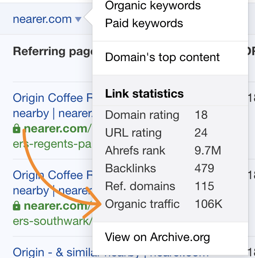Expand the nearer.com dropdown arrow
The image size is (255, 258).
click(x=78, y=20)
